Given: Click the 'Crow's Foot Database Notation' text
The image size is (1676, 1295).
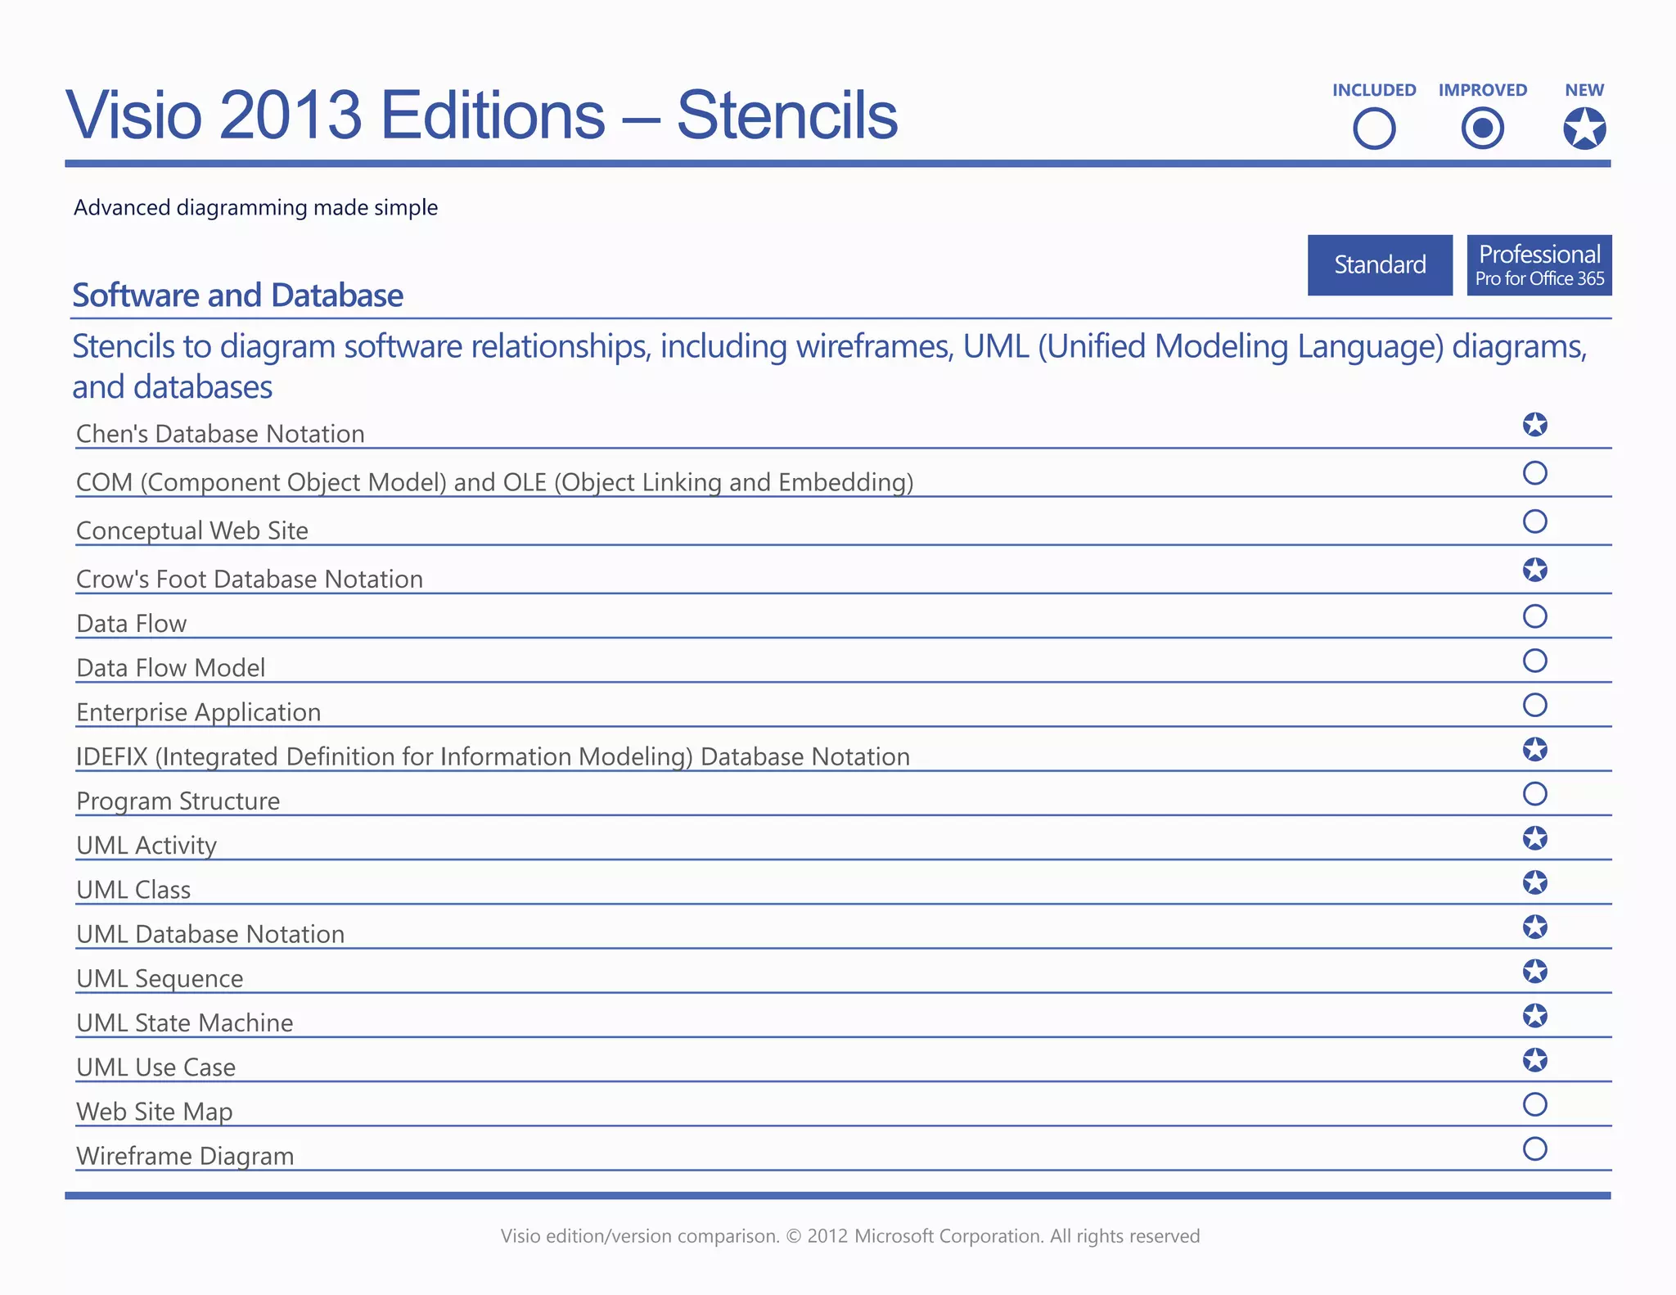Looking at the screenshot, I should click(x=250, y=579).
